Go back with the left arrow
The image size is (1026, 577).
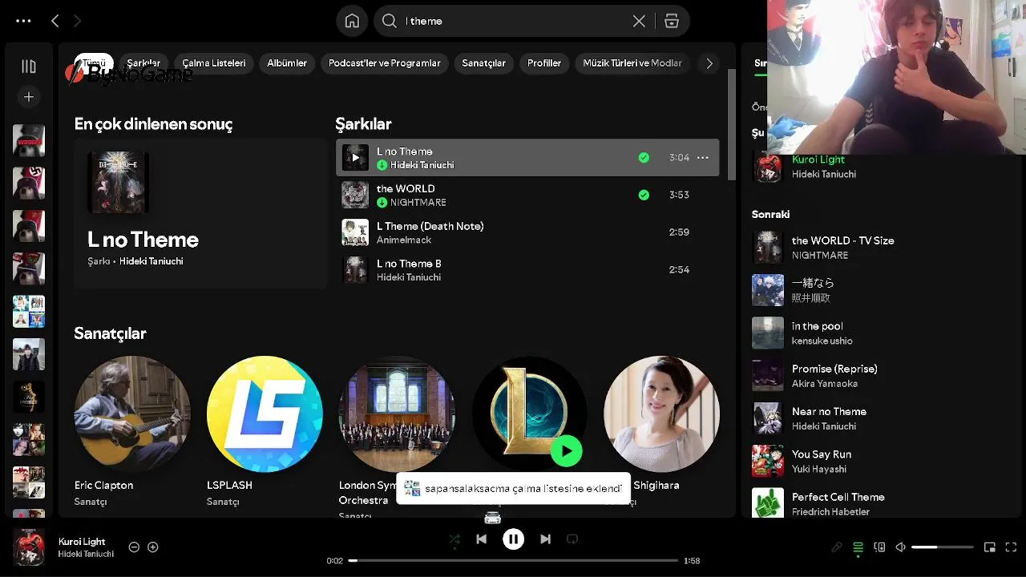55,21
